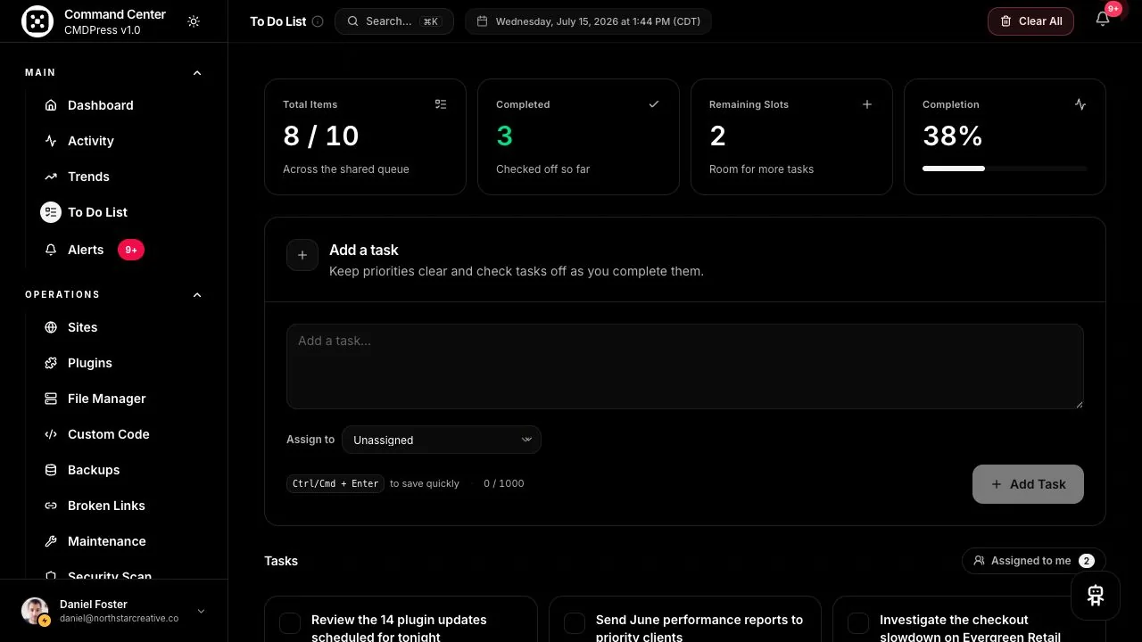Click the Custom Code brackets icon
Viewport: 1142px width, 642px height.
point(51,434)
